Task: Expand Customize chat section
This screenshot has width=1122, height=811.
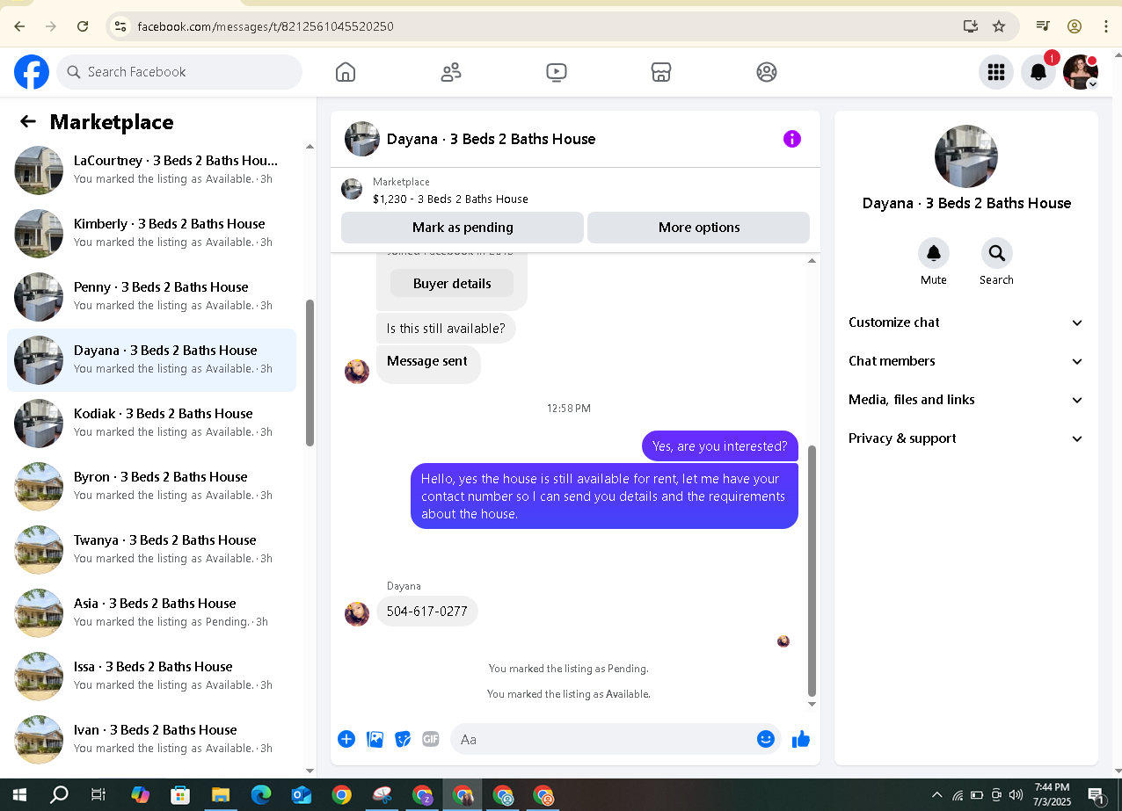Action: click(965, 322)
